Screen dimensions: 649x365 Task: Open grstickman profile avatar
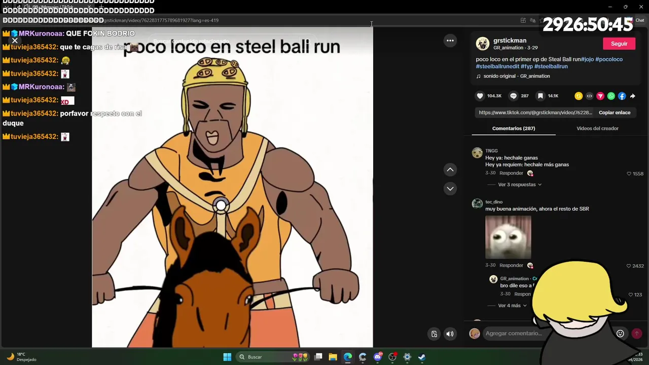(483, 44)
